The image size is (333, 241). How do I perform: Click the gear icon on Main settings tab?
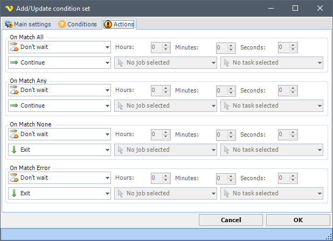coord(9,24)
